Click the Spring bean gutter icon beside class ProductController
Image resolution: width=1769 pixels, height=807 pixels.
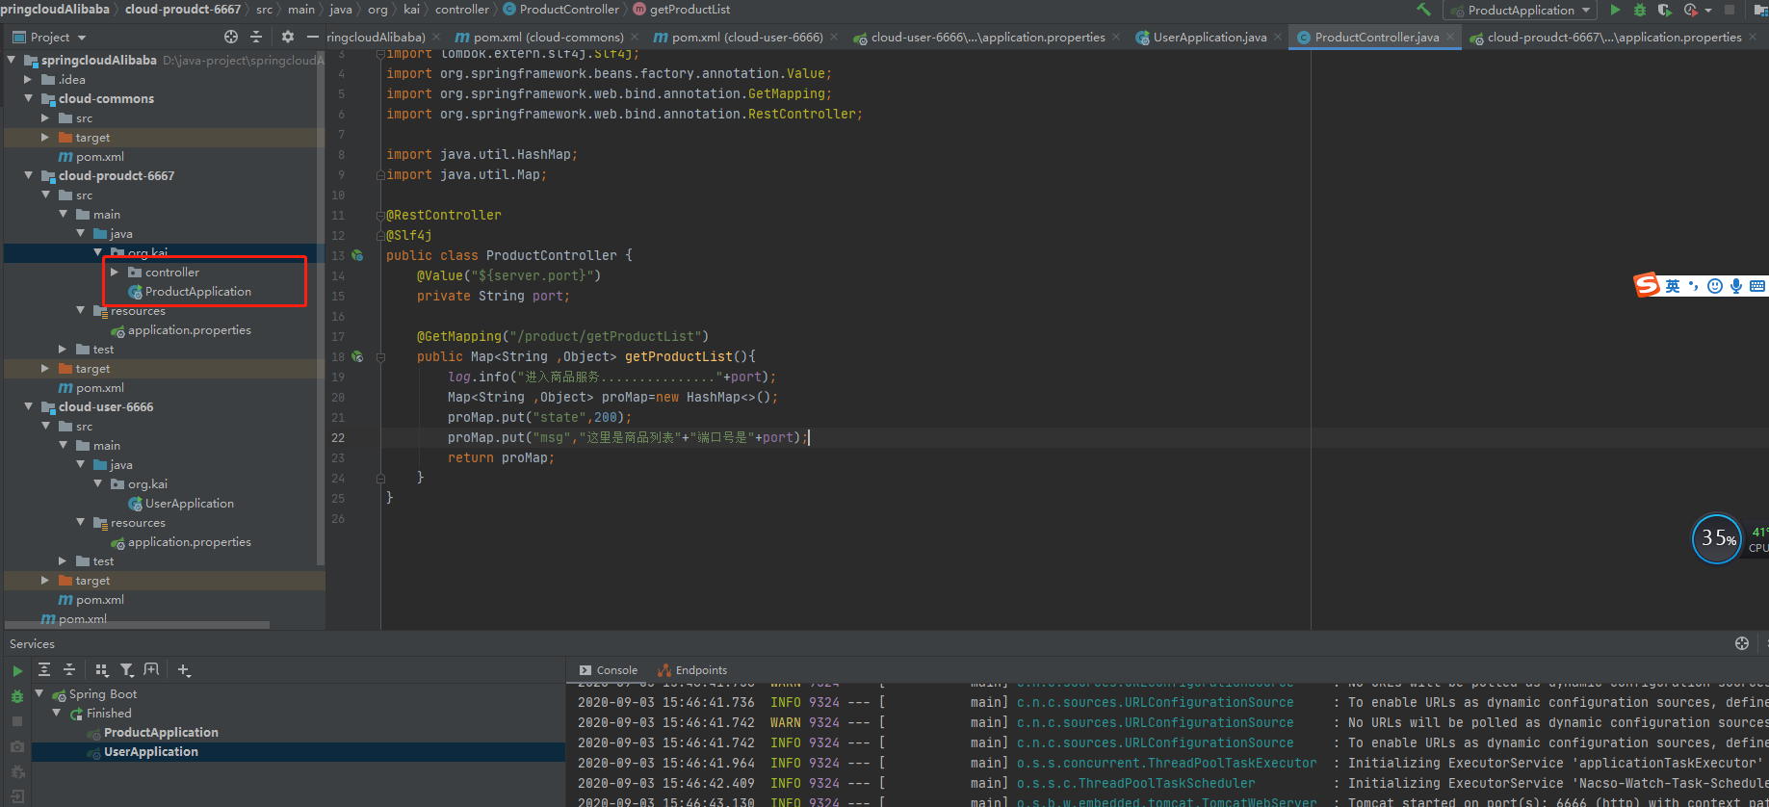(357, 255)
